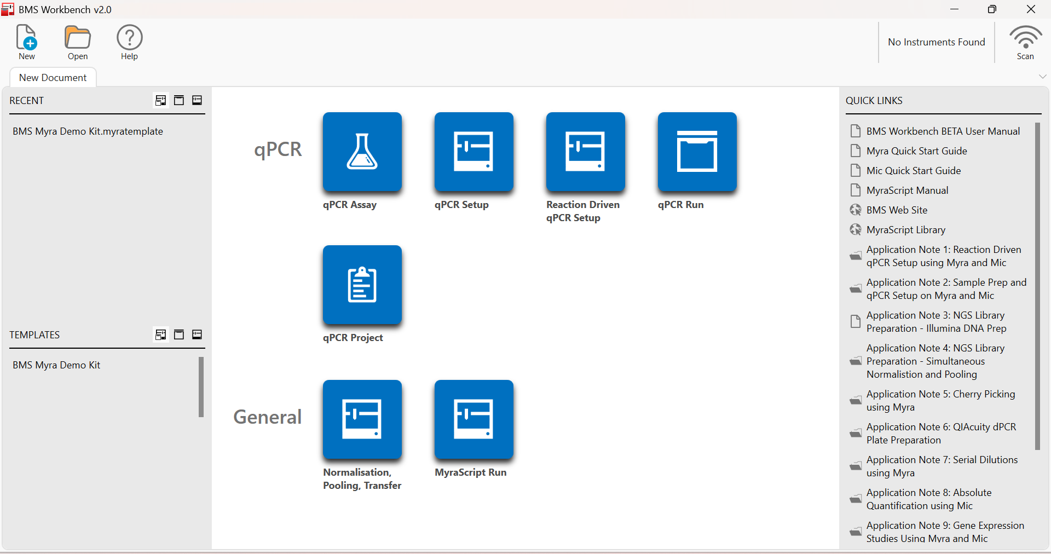
Task: Click the Quick Links vertical scrollbar
Action: point(1037,286)
